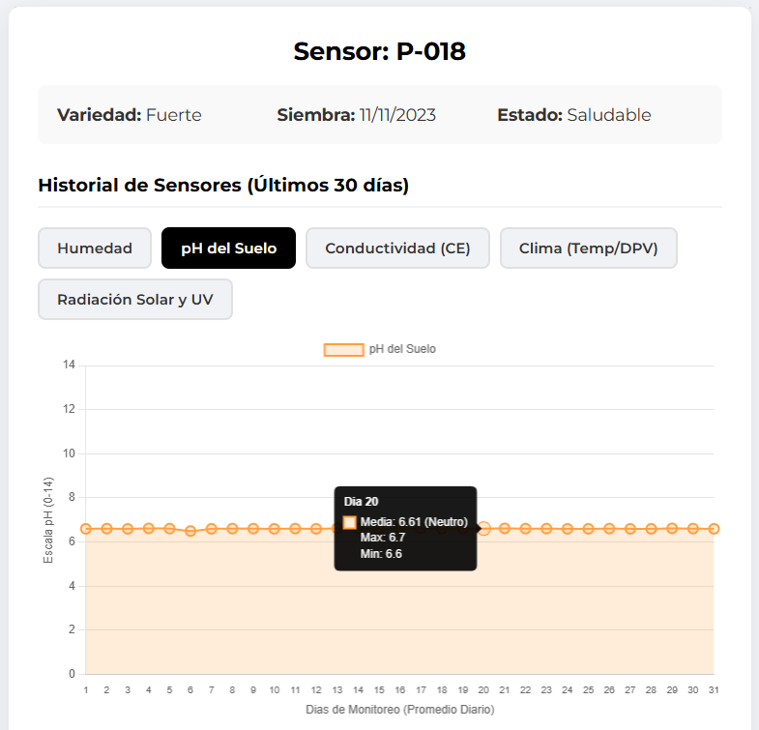Image resolution: width=759 pixels, height=730 pixels.
Task: Switch to the Humedad tab
Action: click(x=95, y=248)
